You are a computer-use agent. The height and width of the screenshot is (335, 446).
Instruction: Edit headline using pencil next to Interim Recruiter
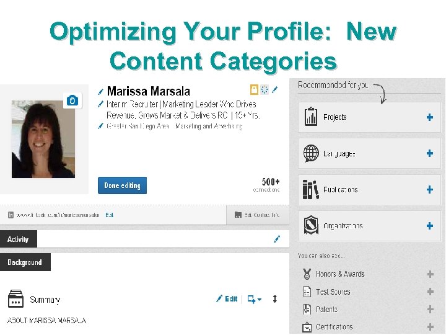(100, 104)
